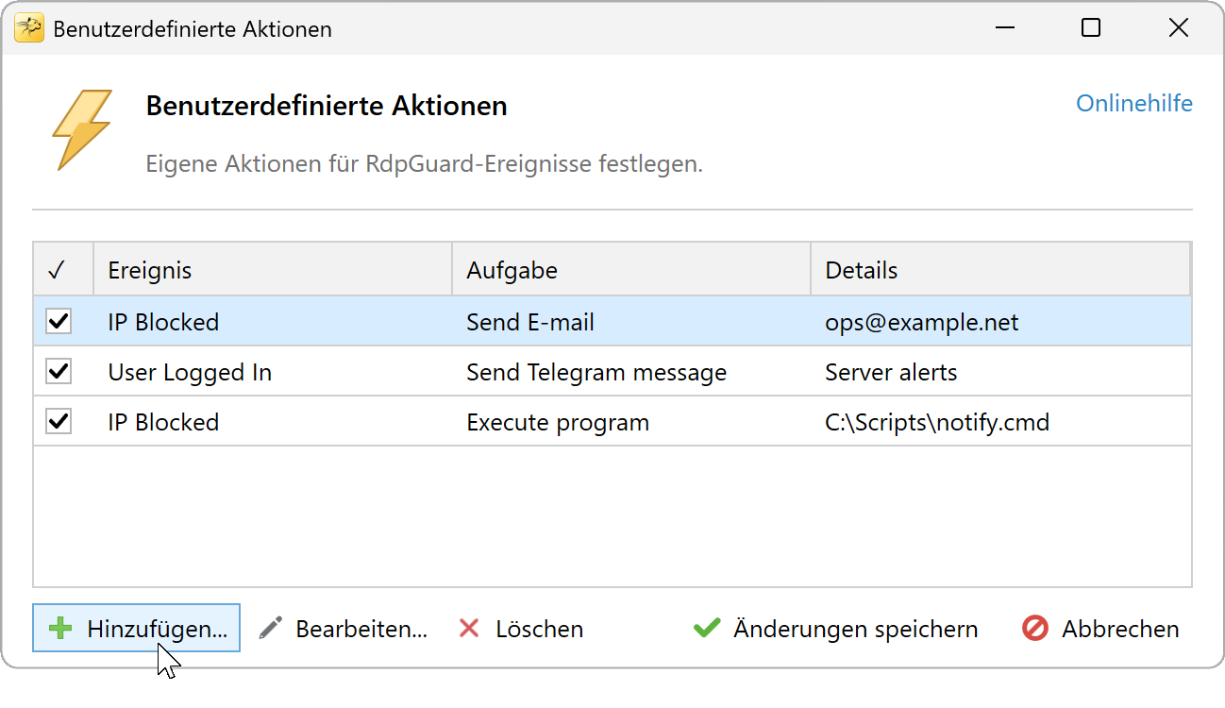Click the pencil Bearbeiten icon
This screenshot has width=1225, height=708.
(x=271, y=629)
